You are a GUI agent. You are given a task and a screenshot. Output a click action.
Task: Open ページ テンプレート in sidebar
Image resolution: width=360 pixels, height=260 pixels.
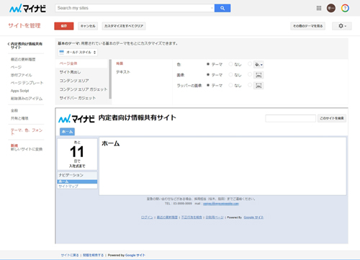tap(27, 83)
